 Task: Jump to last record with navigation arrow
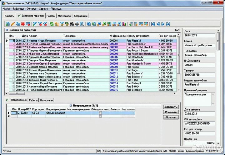168,24
